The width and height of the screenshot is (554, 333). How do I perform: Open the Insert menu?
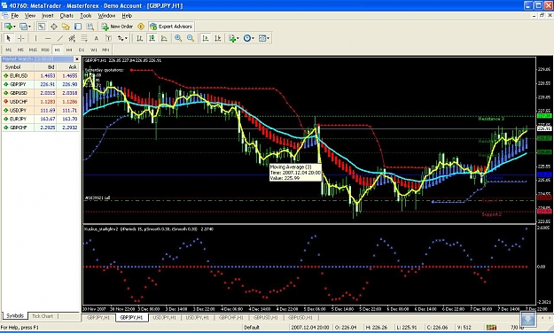click(47, 16)
